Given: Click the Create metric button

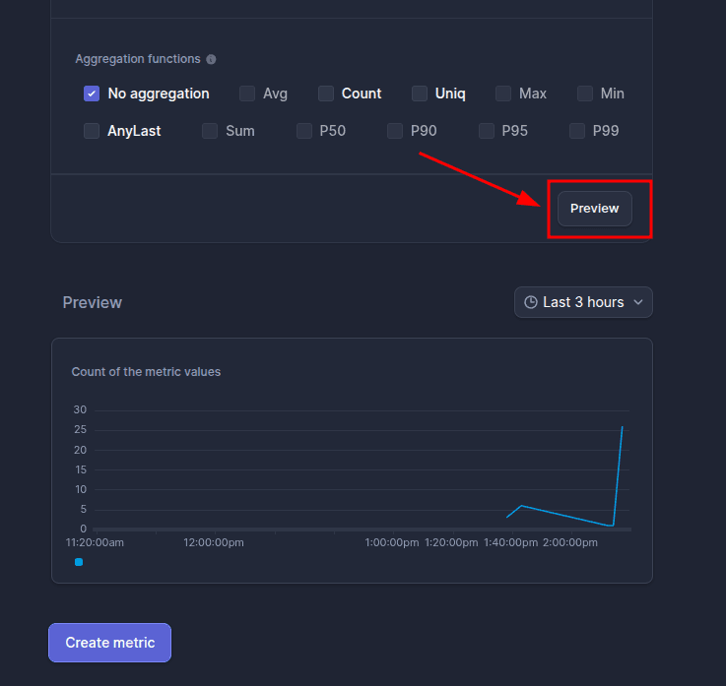Looking at the screenshot, I should click(x=109, y=643).
